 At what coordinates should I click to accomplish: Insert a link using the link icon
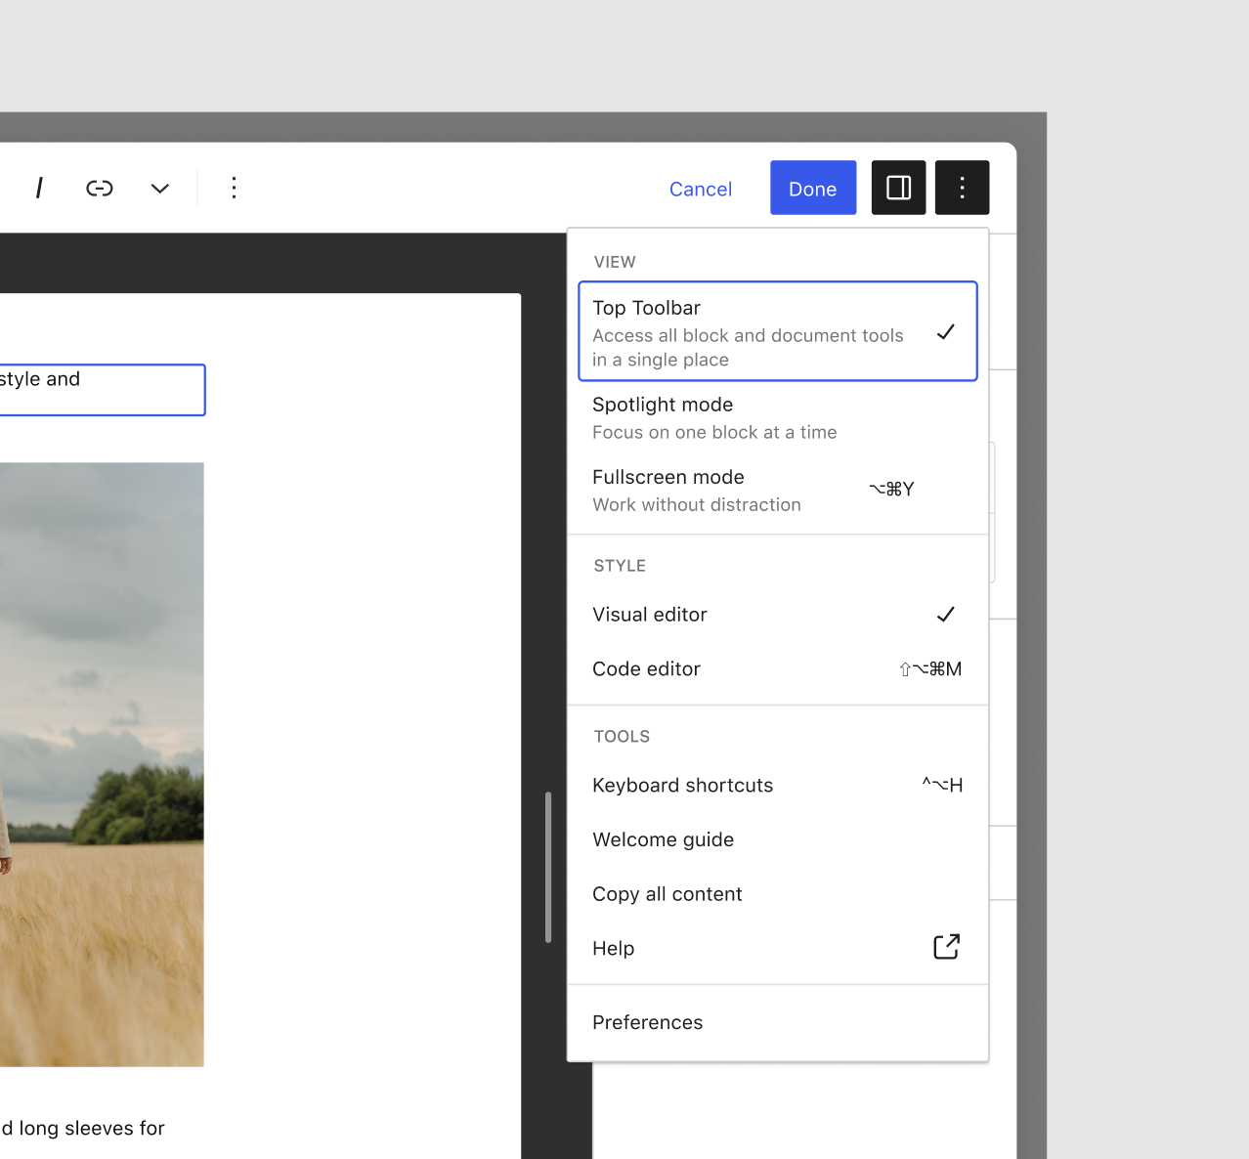coord(99,188)
